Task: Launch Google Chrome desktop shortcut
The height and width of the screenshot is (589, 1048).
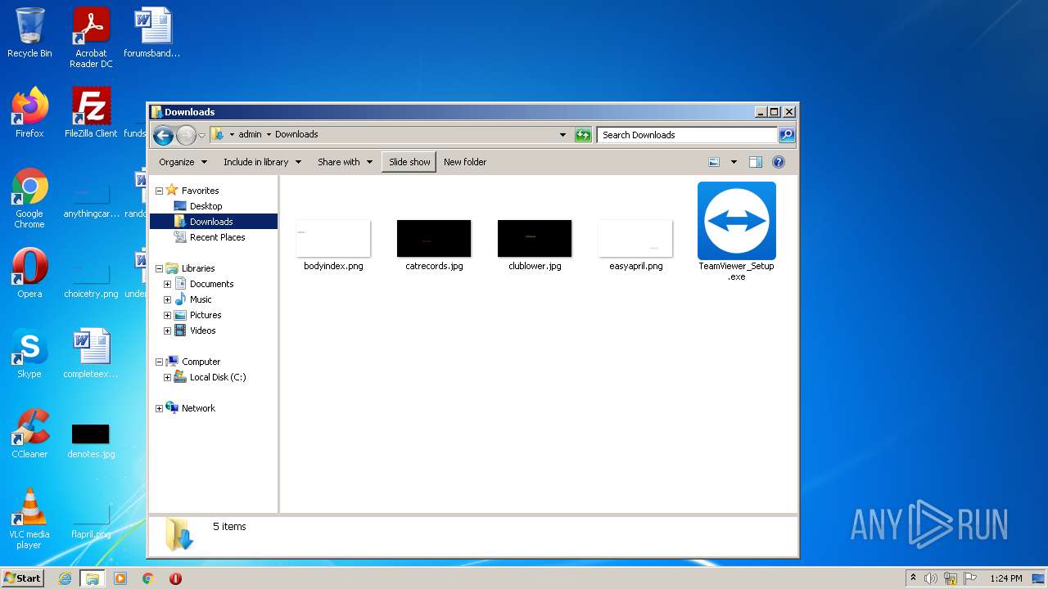Action: [x=29, y=199]
